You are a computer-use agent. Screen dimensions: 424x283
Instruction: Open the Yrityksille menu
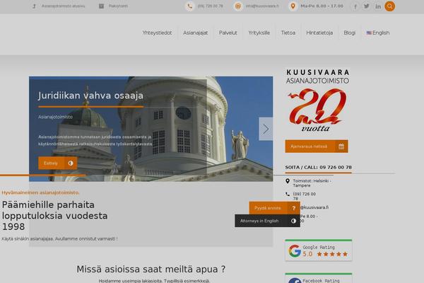pos(259,33)
